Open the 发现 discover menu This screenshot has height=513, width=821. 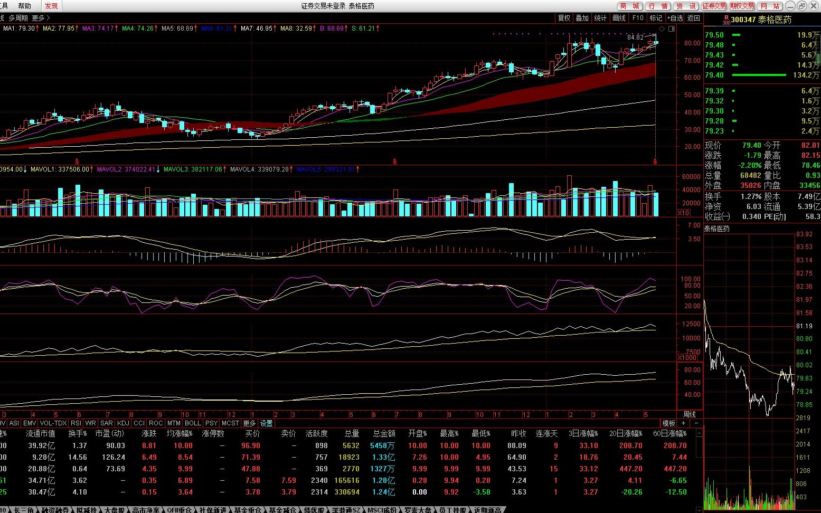point(51,6)
